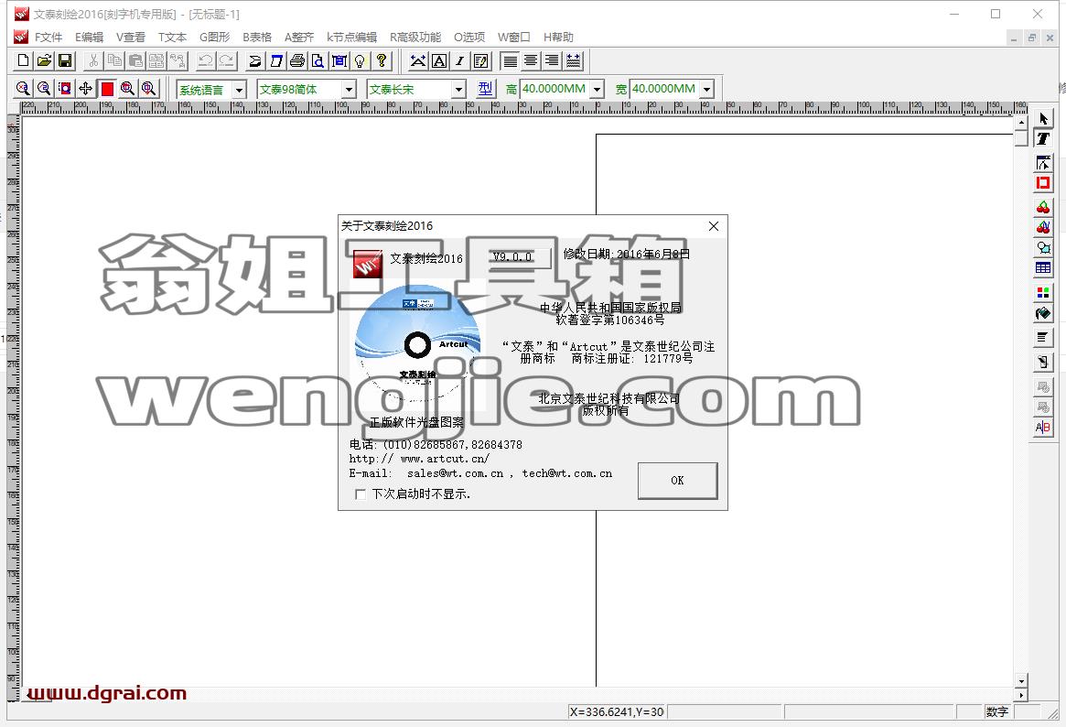Click the save floppy disk icon

[x=65, y=61]
